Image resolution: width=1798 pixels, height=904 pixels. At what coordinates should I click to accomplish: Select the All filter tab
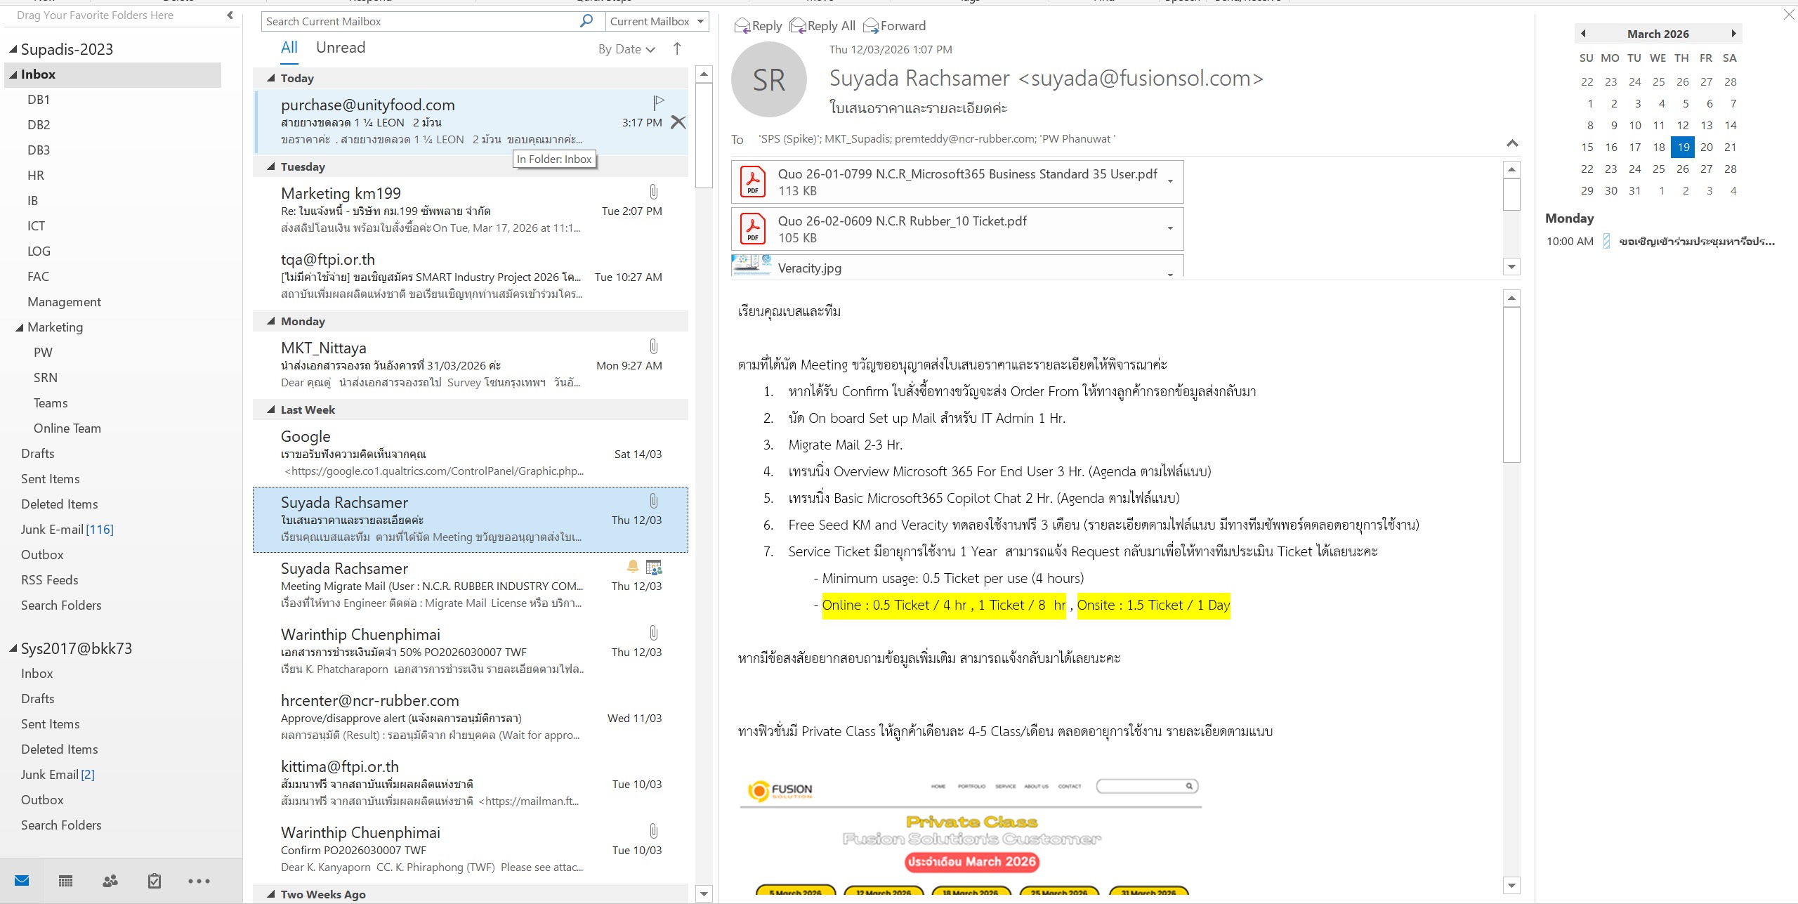(289, 47)
